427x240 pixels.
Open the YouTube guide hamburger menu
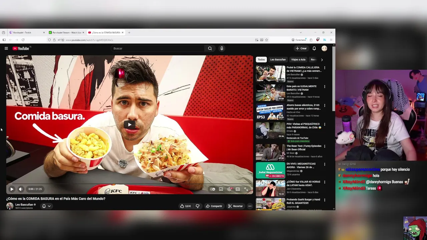click(x=6, y=48)
